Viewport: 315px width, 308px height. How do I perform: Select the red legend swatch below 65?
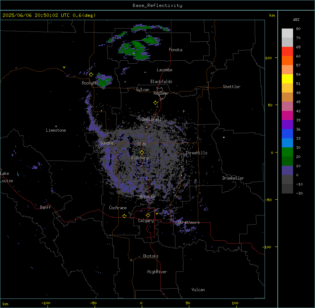pos(287,52)
